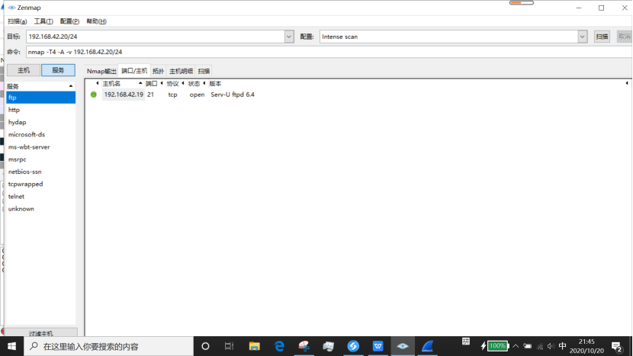Click the taskbar search box
The image size is (633, 356).
point(109,346)
